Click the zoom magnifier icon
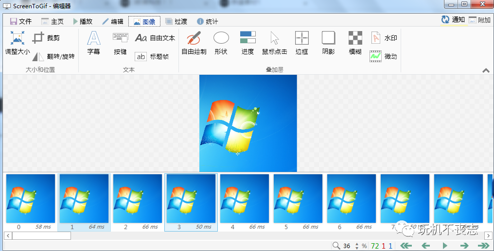 (x=336, y=246)
